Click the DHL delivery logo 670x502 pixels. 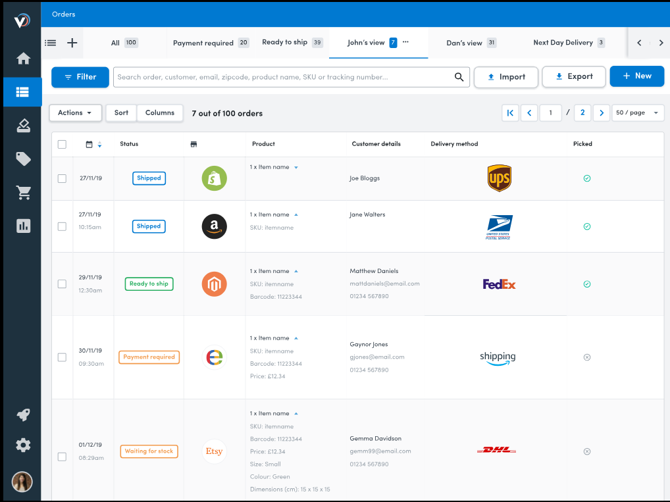click(x=496, y=450)
